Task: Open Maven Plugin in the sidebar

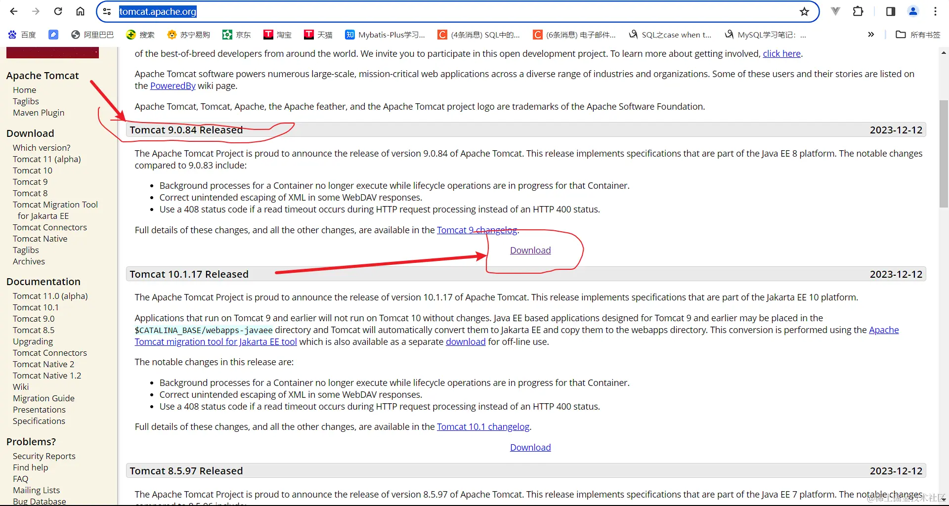Action: click(x=39, y=113)
